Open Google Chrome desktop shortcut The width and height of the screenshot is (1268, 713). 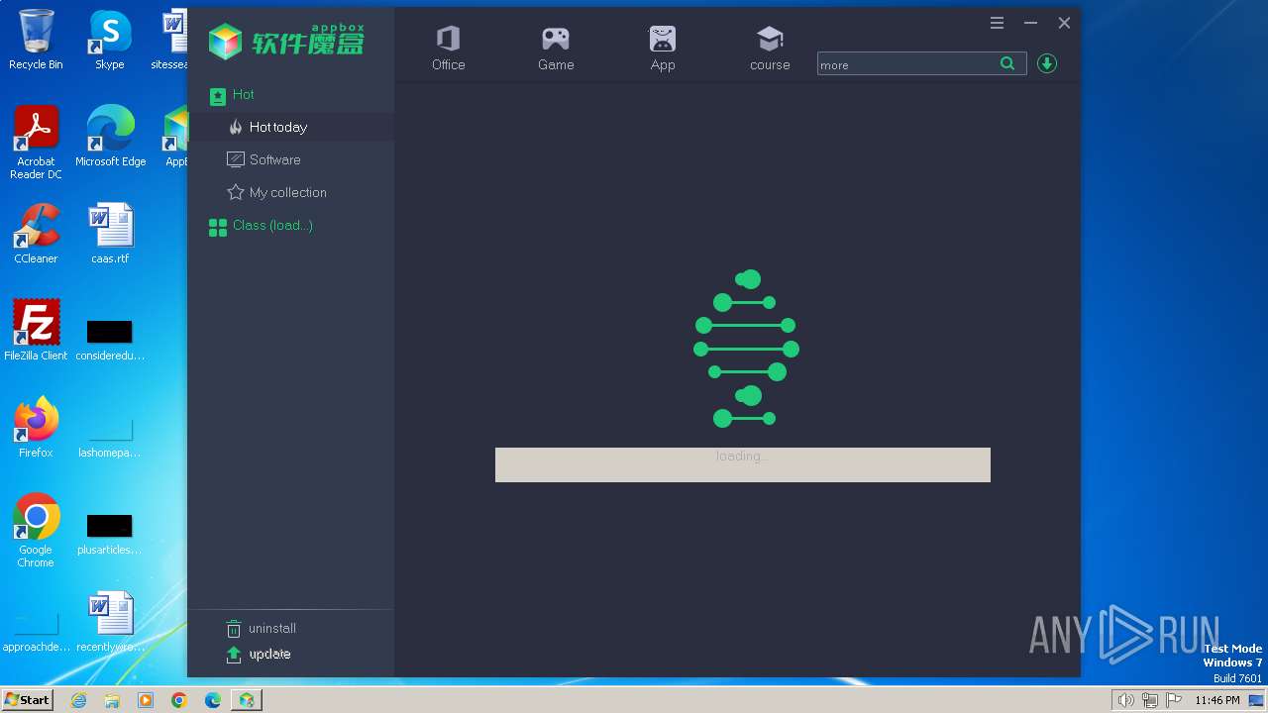(36, 530)
